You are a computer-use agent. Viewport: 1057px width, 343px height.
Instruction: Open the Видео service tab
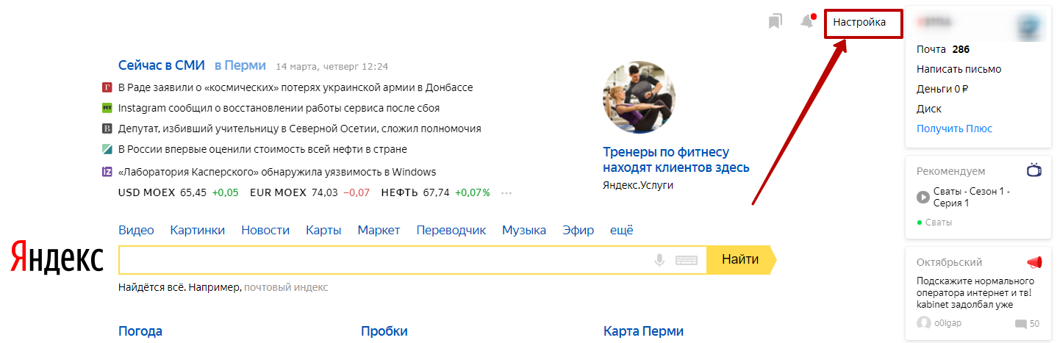136,230
